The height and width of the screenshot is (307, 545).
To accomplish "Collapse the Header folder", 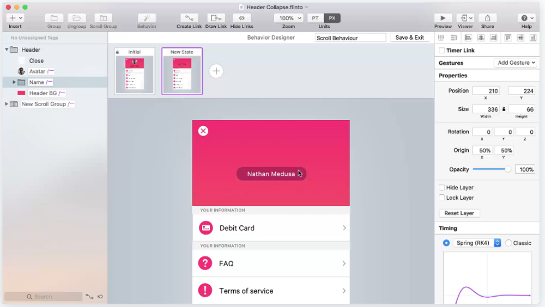I will click(x=7, y=50).
